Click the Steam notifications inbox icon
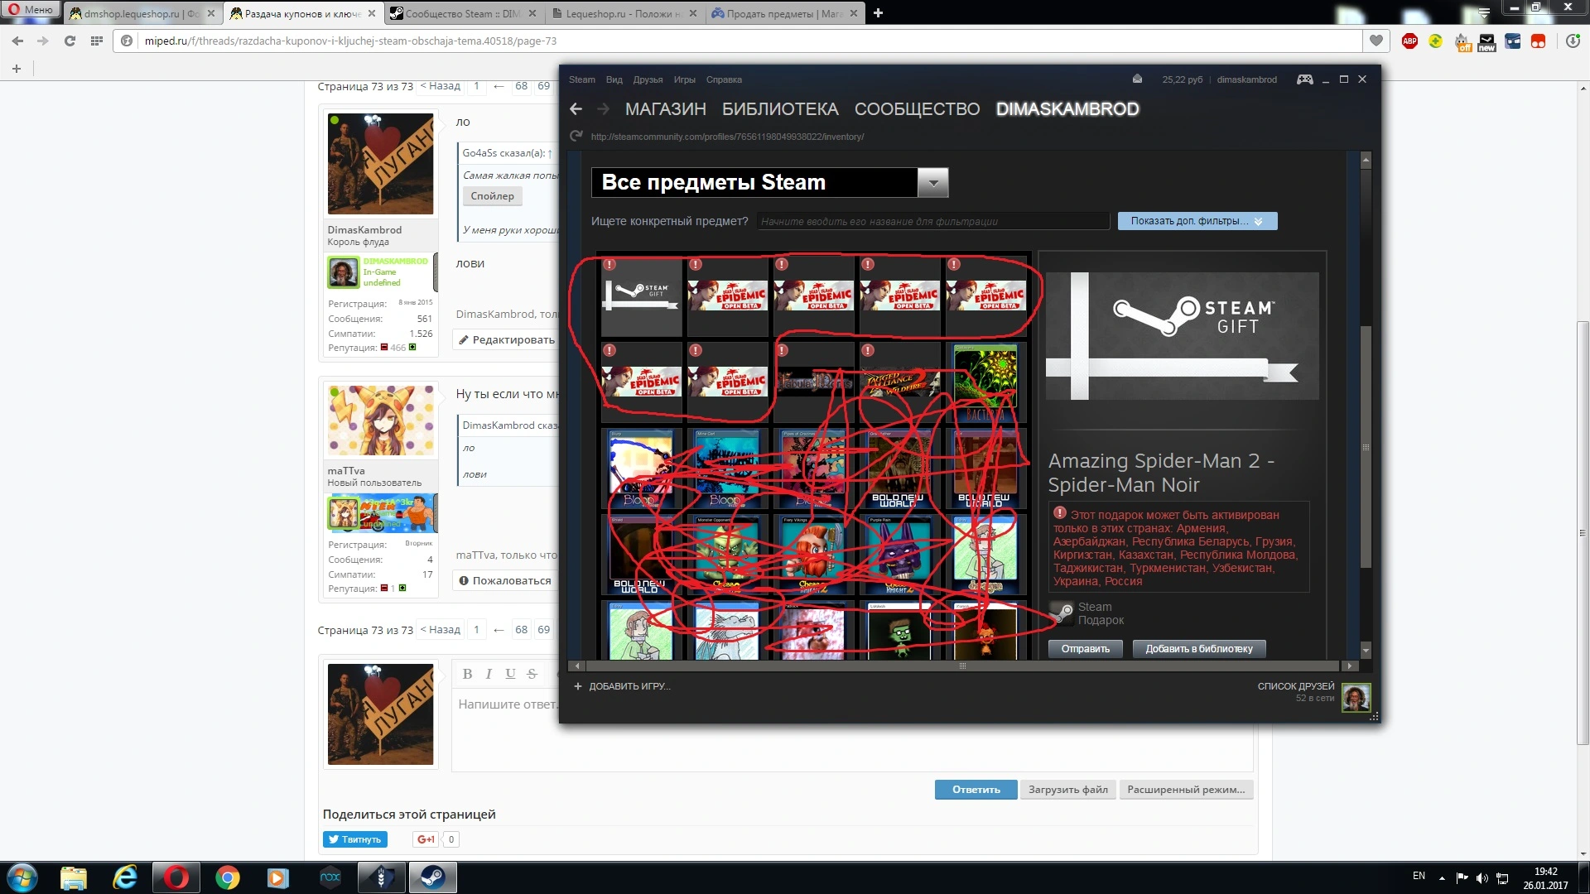 click(1138, 79)
